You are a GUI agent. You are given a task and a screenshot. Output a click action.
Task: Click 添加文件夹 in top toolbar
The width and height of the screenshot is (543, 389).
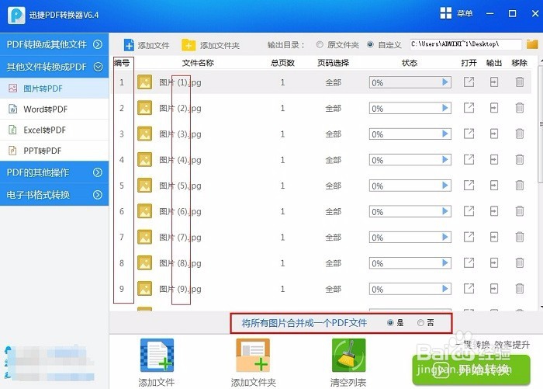click(x=210, y=45)
